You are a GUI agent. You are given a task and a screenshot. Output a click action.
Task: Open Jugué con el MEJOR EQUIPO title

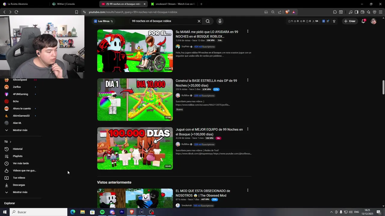coord(209,132)
